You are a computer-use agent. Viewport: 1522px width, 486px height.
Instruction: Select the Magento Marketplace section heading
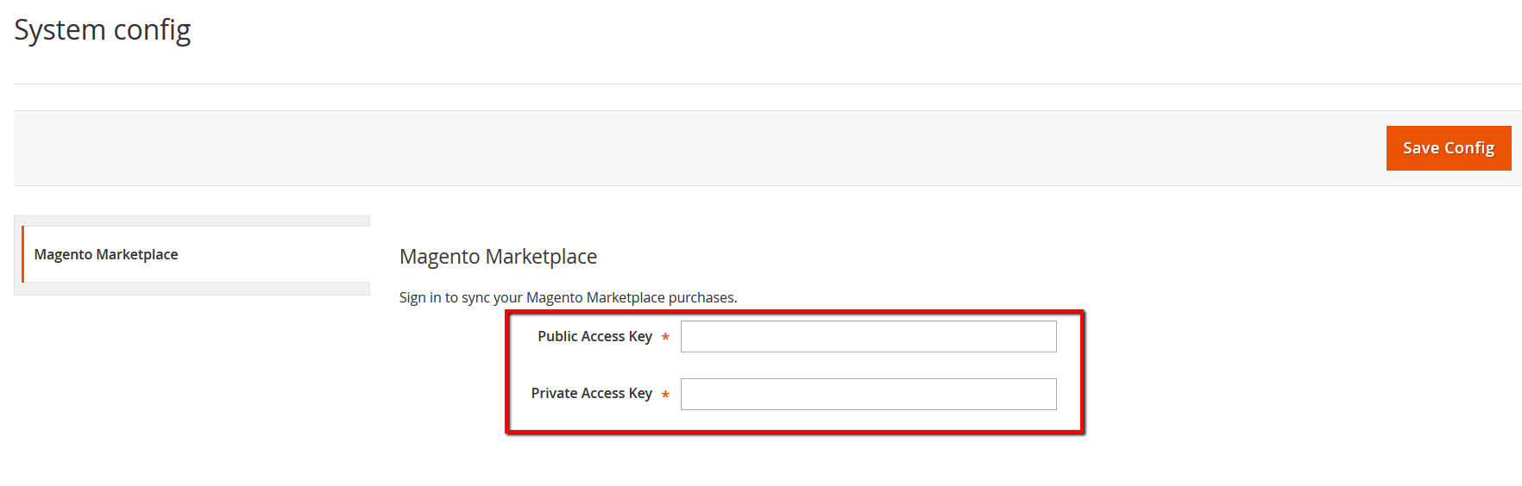click(498, 257)
